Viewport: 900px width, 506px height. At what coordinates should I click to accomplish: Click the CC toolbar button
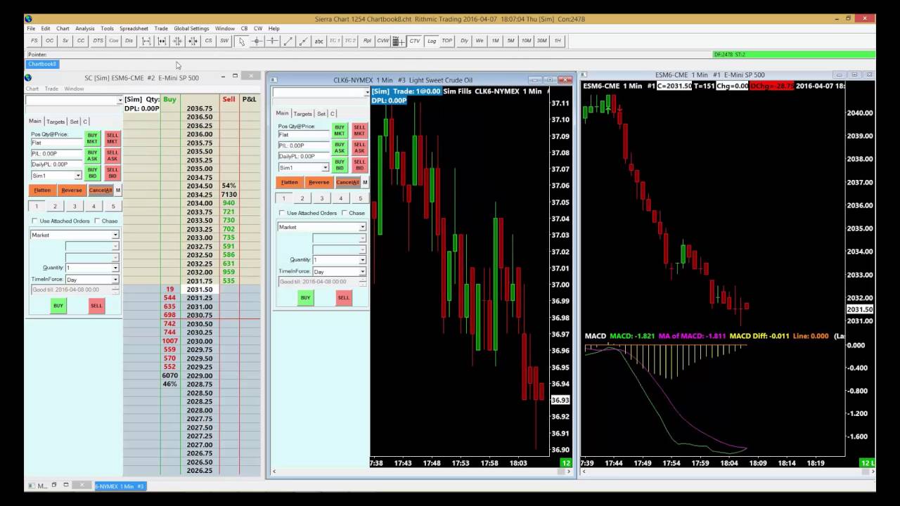[81, 41]
